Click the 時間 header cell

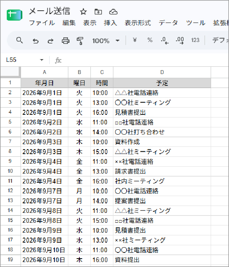(x=102, y=83)
